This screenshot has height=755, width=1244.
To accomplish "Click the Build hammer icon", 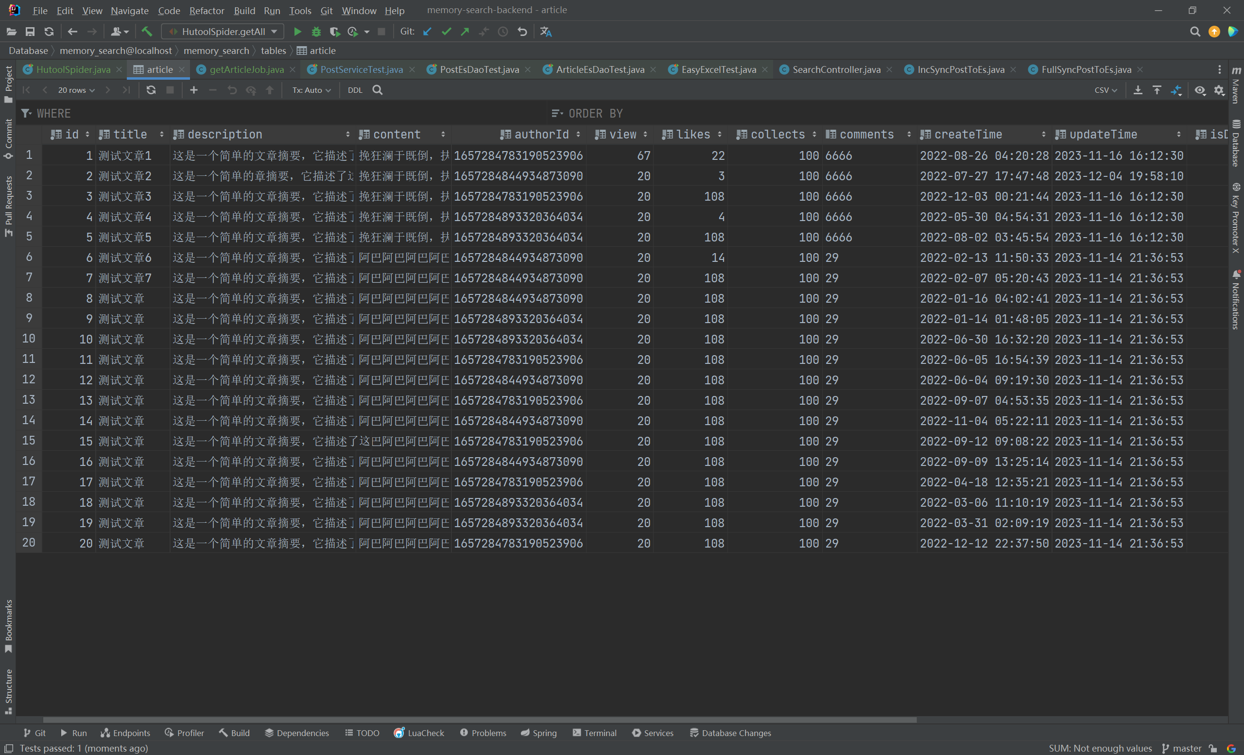I will pos(147,32).
